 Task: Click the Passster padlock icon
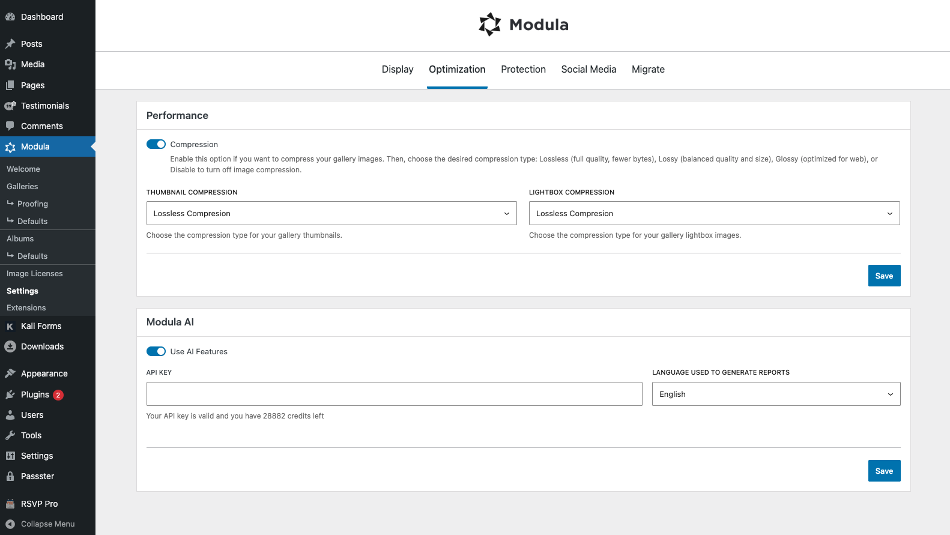click(10, 476)
